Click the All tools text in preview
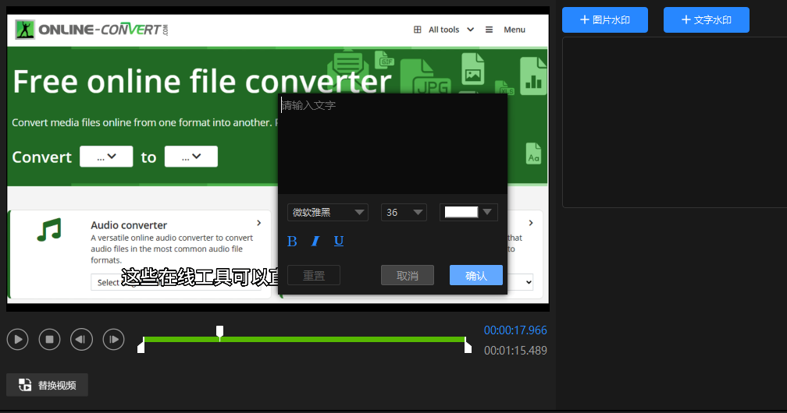The image size is (787, 413). pyautogui.click(x=443, y=30)
